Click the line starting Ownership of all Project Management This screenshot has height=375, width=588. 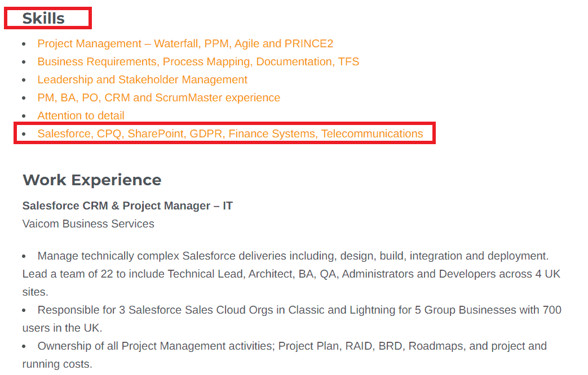click(292, 346)
